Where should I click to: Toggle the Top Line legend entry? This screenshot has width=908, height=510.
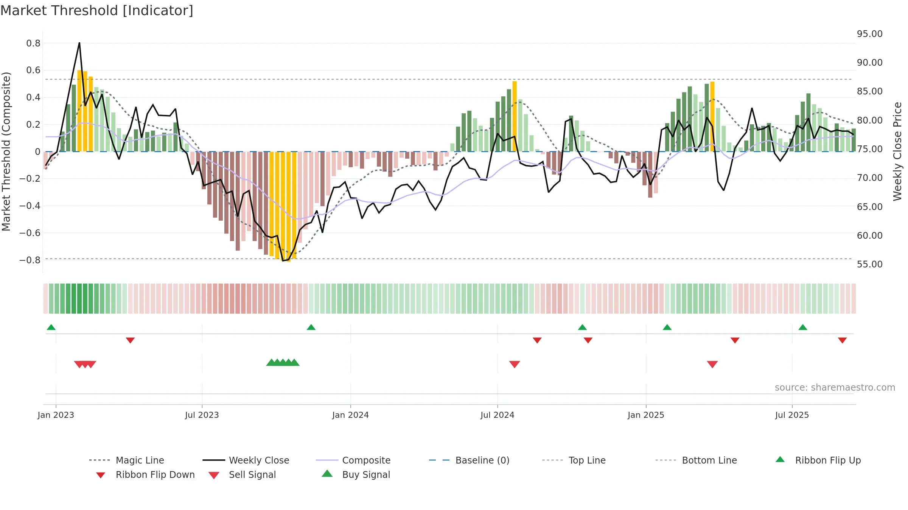click(x=574, y=460)
